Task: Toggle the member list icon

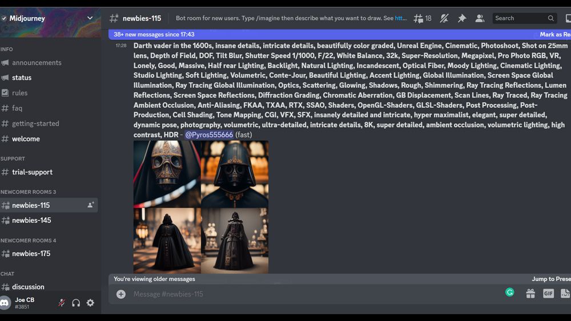Action: (x=480, y=18)
